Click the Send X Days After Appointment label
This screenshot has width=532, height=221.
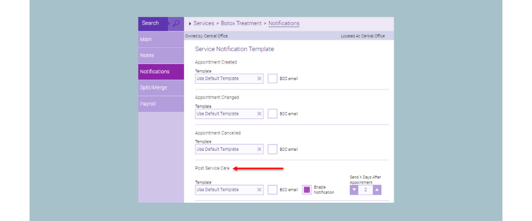[x=365, y=179]
